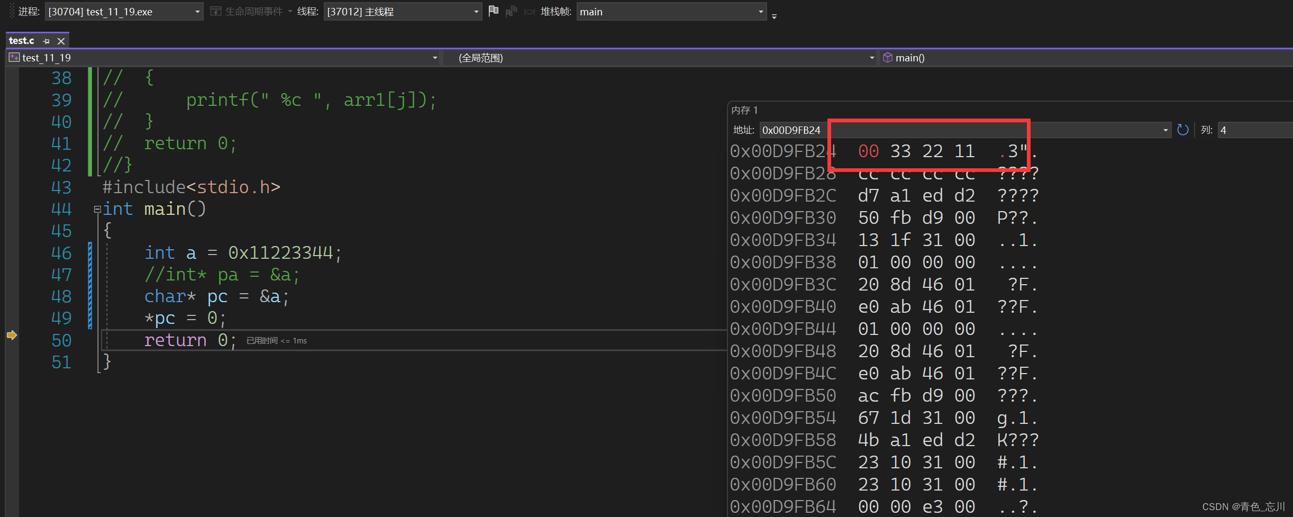Click line 49 code '*pc = 0;'
The image size is (1293, 517).
pyautogui.click(x=185, y=318)
